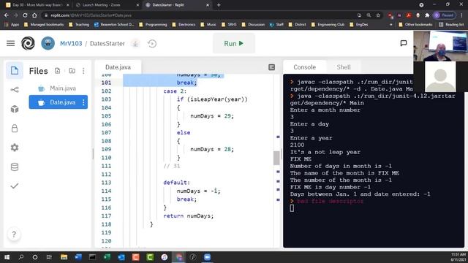
Task: Select the DatesStarter - Replit browser tab
Action: pyautogui.click(x=177, y=5)
